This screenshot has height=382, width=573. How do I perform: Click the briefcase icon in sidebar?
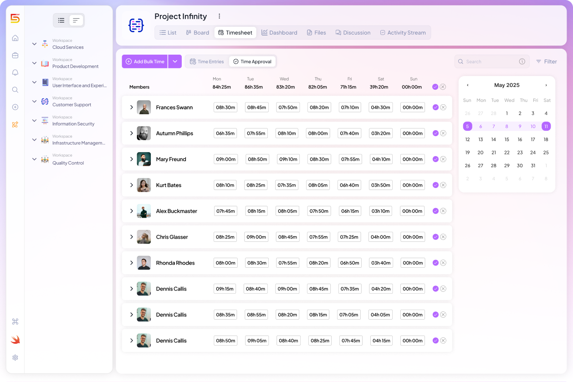pos(15,56)
